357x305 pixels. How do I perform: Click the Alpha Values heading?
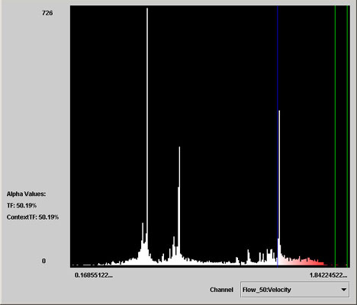26,194
